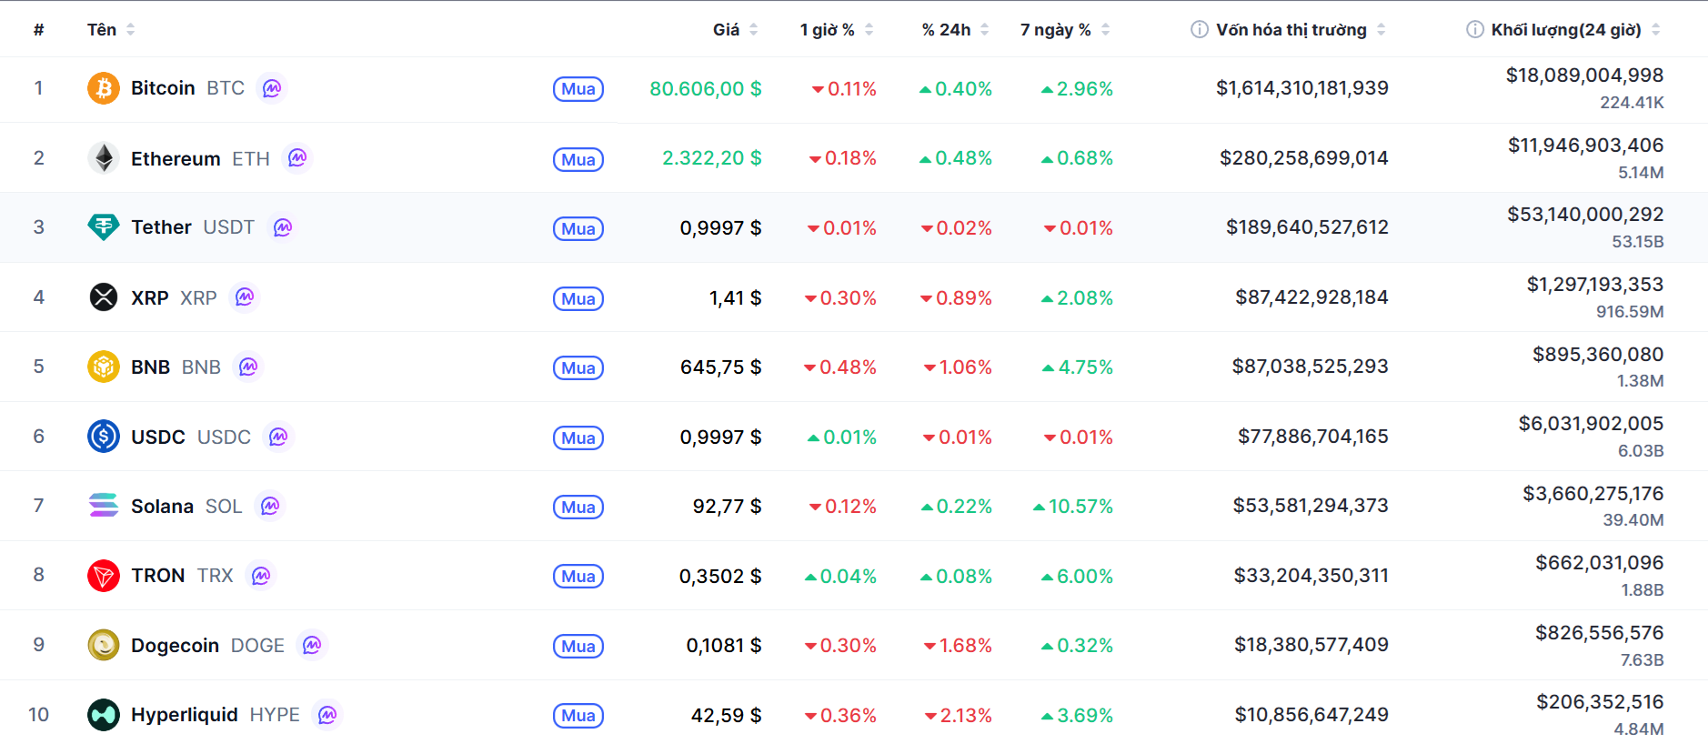The width and height of the screenshot is (1708, 744).
Task: Open the Dogecoin name link
Action: (x=175, y=645)
